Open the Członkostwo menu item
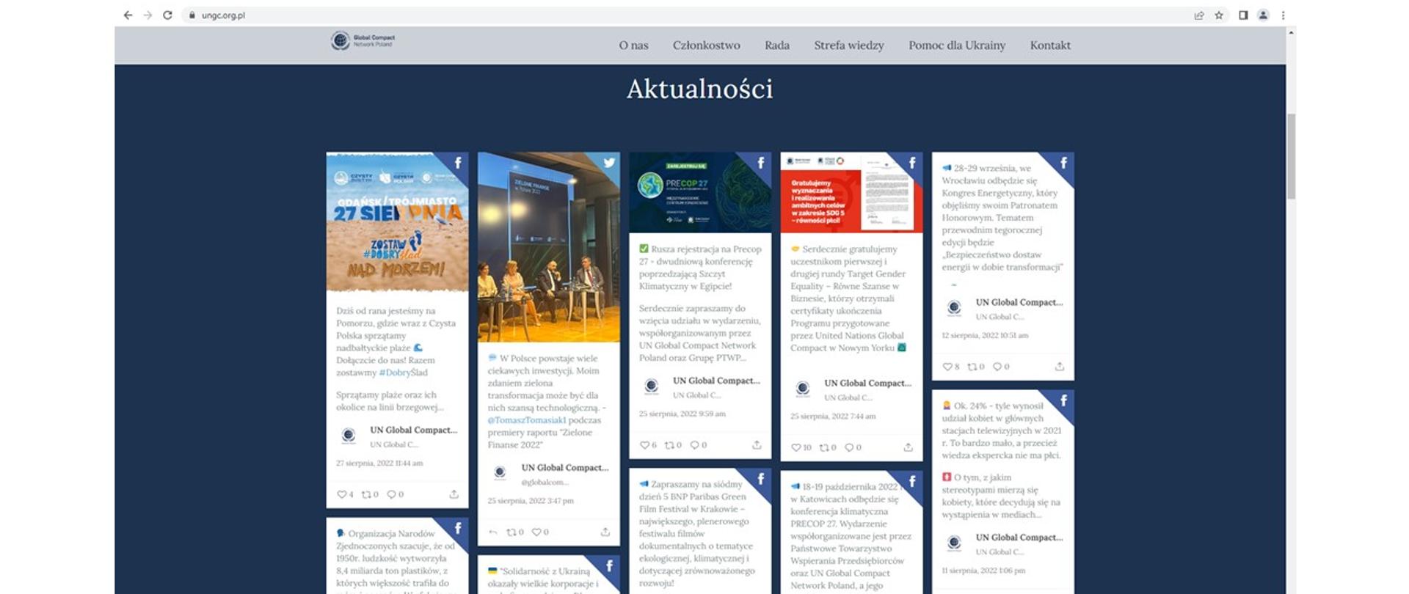The height and width of the screenshot is (594, 1409). pos(706,45)
